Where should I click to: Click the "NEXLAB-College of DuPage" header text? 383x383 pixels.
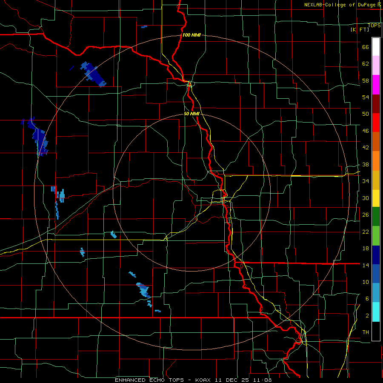click(340, 5)
